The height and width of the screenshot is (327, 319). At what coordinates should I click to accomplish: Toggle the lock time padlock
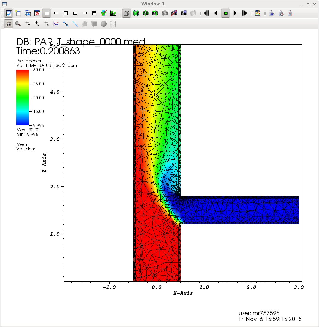point(281,13)
